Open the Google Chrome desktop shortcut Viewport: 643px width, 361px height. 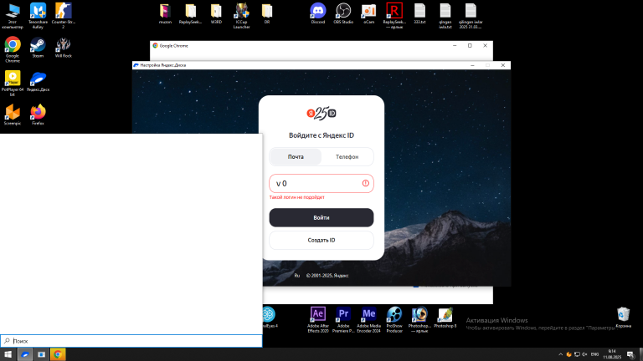pos(13,49)
